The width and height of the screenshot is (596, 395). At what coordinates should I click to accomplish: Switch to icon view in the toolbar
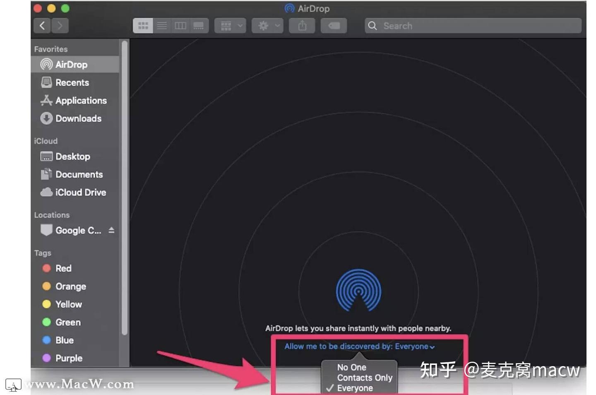[x=143, y=26]
